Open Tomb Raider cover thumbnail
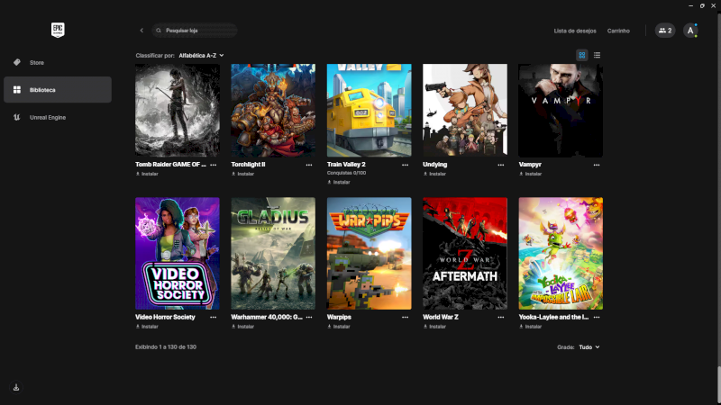 click(178, 110)
